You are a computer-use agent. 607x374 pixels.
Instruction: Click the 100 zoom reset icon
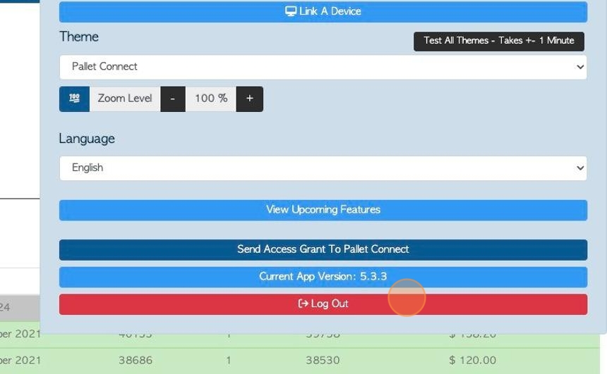click(74, 99)
